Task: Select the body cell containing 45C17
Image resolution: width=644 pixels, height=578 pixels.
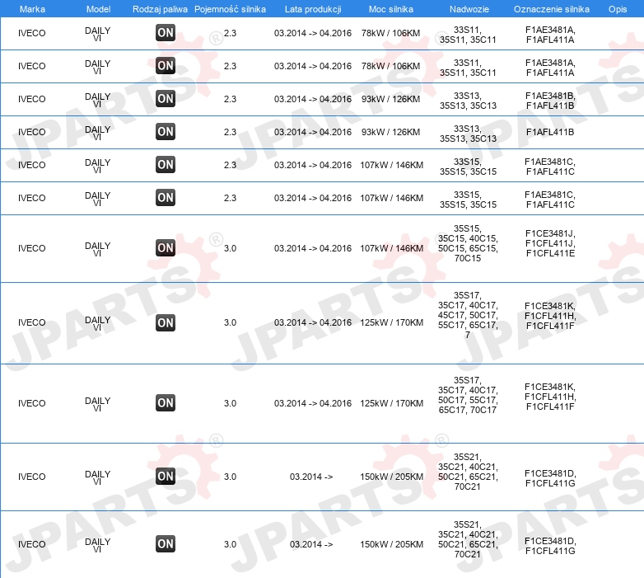Action: click(x=468, y=315)
